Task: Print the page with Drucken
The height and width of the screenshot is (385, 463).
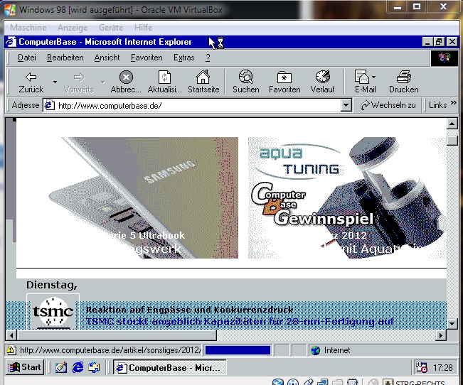Action: [x=403, y=82]
